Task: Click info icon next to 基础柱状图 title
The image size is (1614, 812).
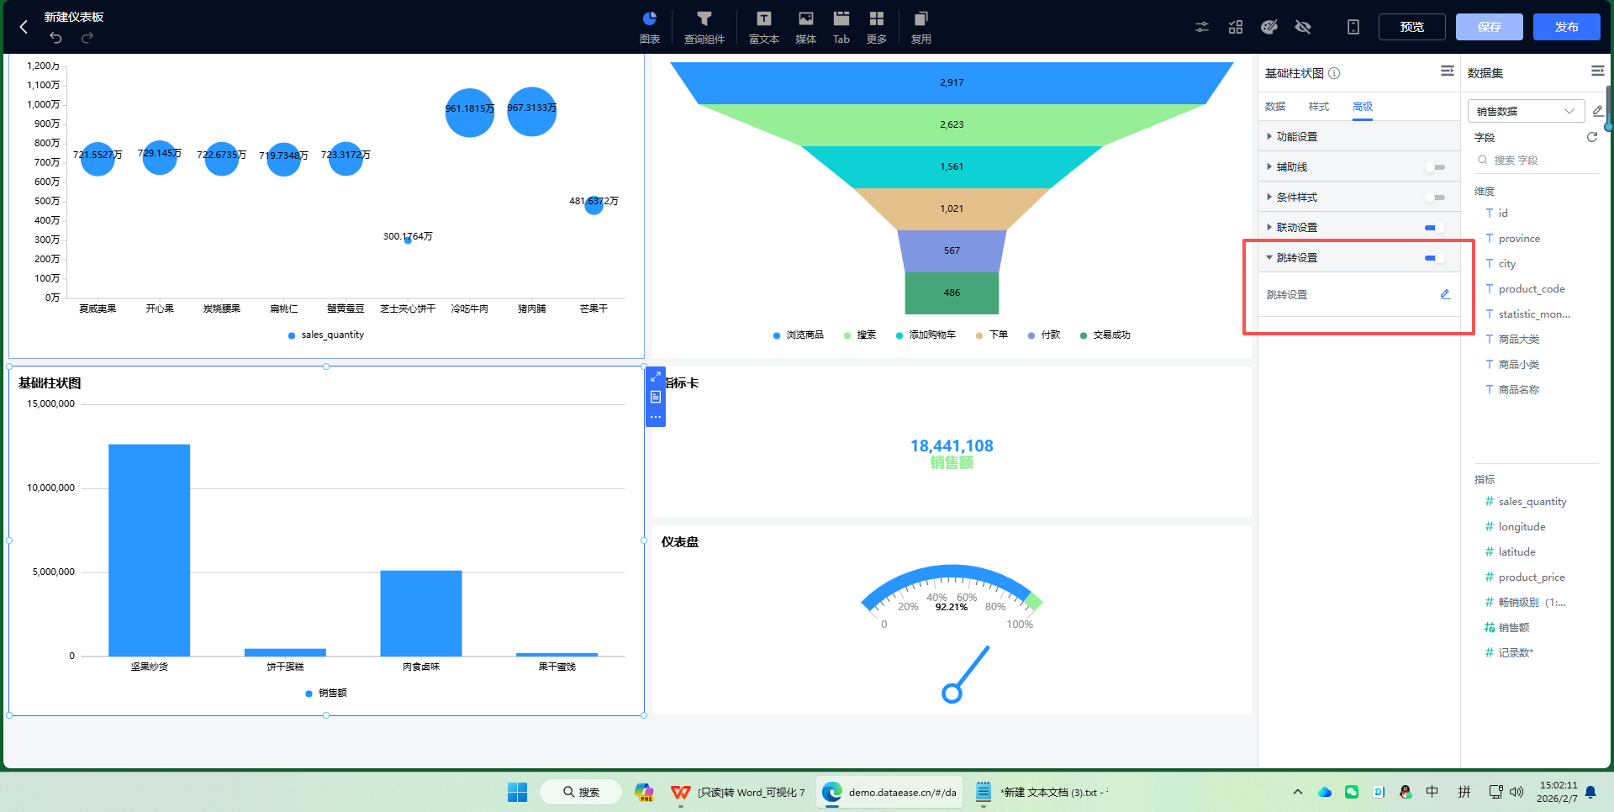Action: tap(1334, 73)
